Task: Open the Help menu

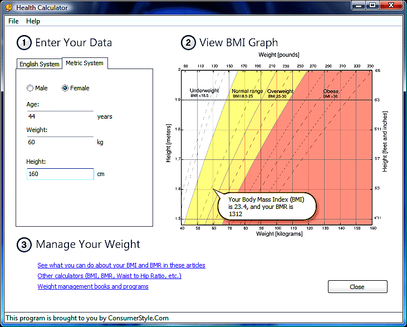Action: [33, 21]
